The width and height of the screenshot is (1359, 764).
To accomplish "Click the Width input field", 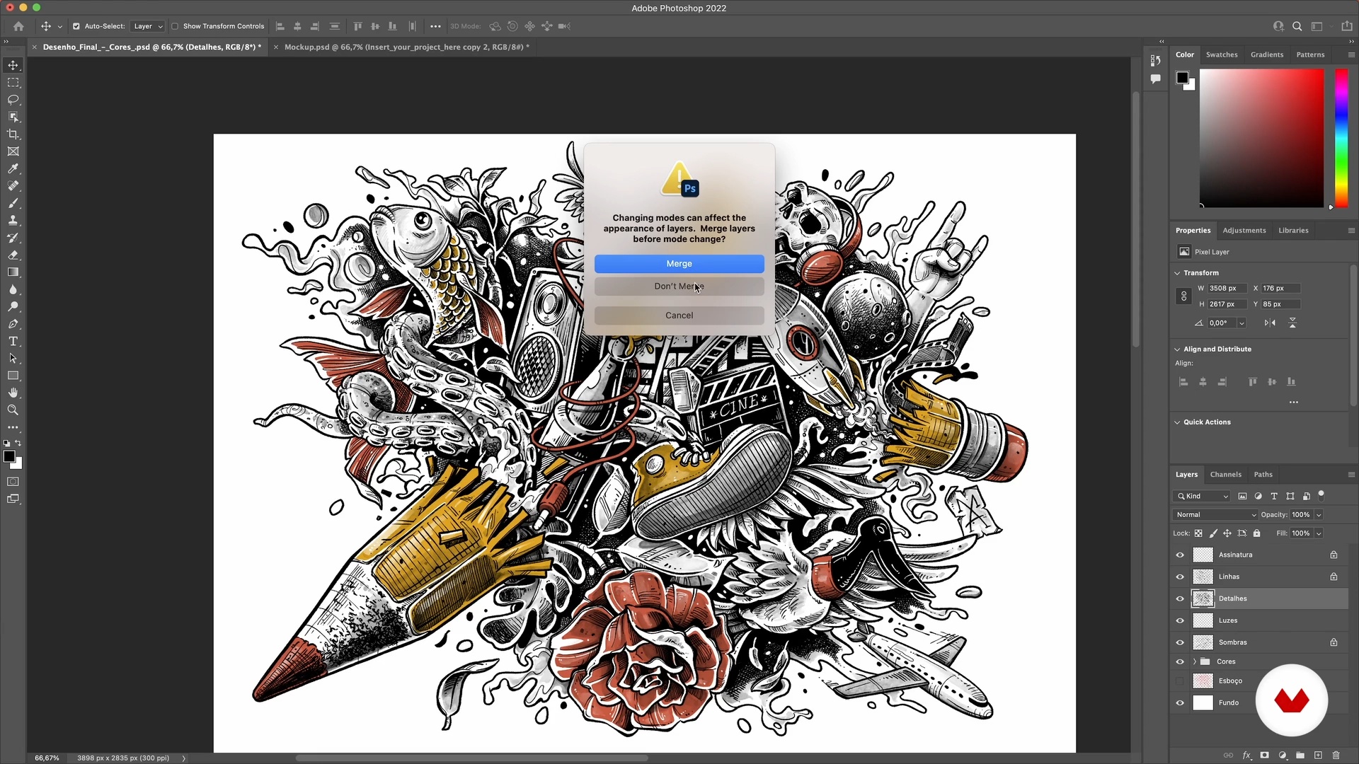I will click(x=1227, y=289).
